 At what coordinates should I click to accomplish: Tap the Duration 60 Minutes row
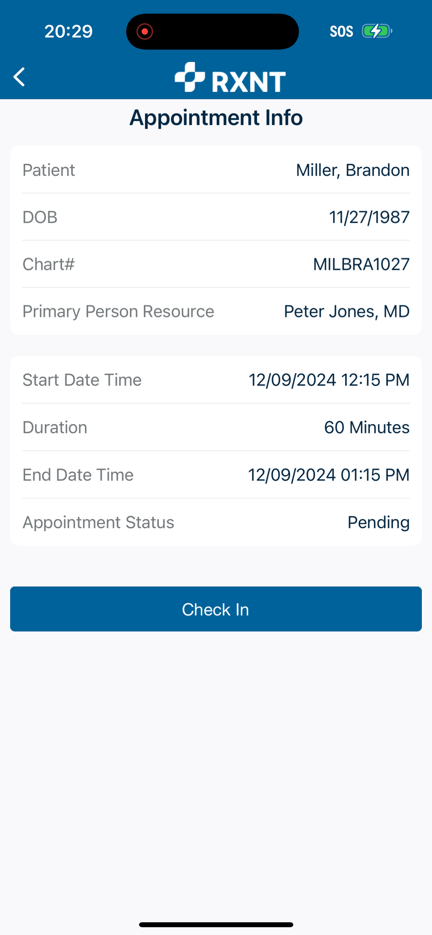[216, 427]
